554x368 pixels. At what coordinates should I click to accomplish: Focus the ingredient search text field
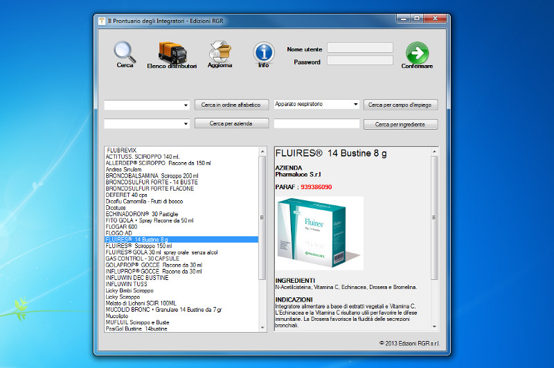[x=316, y=123]
